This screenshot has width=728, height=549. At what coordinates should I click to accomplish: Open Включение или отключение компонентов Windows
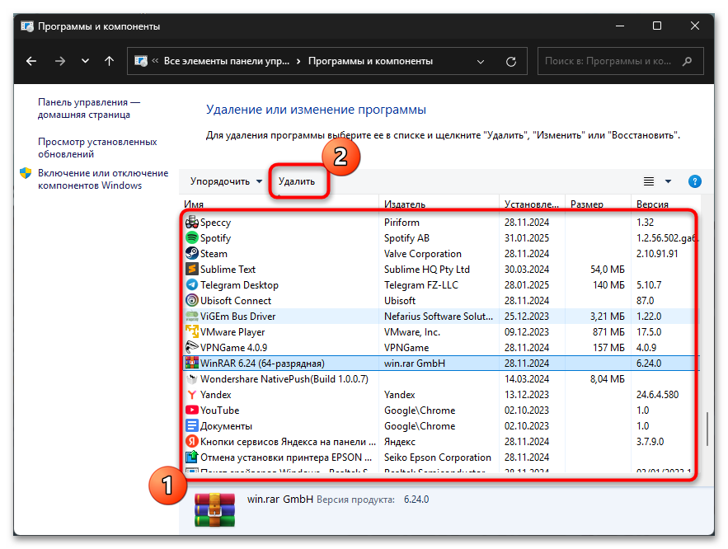[x=90, y=179]
